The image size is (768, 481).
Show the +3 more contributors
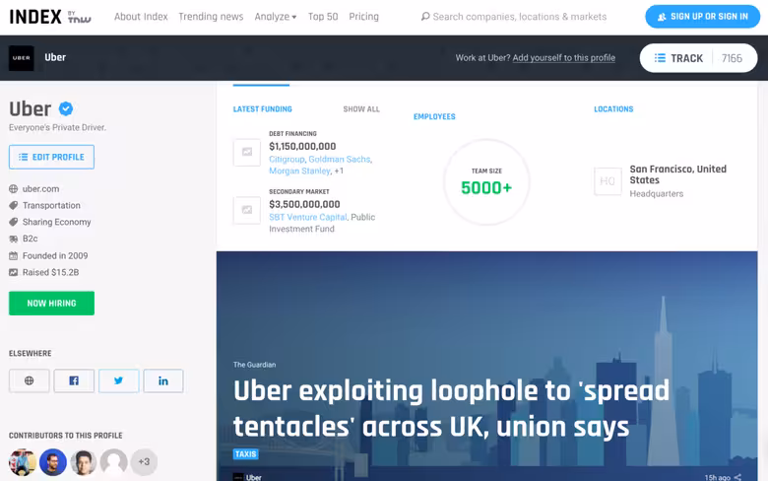(x=144, y=462)
